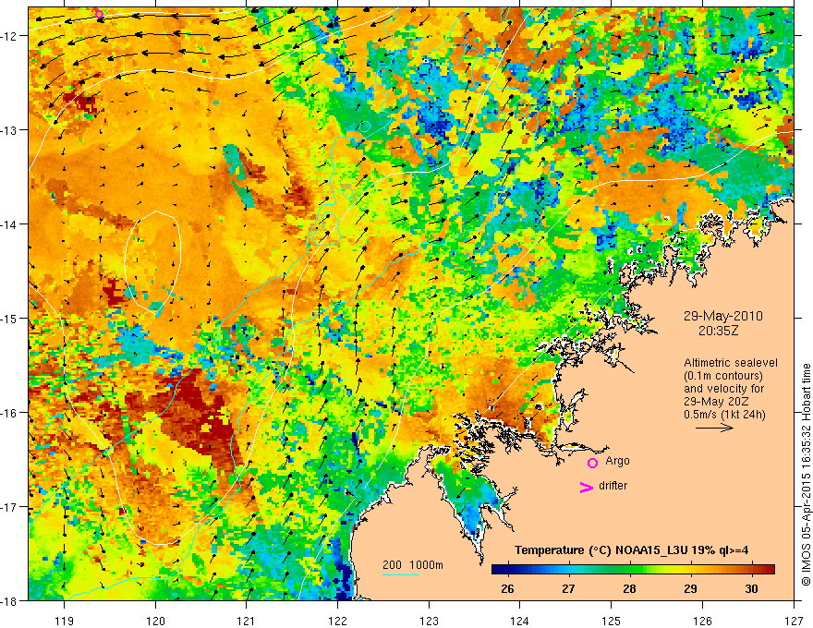Click the 'Temperature (°C) NOAA15_L3U 19% ql>=4' title
Viewport: 813px width, 628px height.
pyautogui.click(x=631, y=550)
